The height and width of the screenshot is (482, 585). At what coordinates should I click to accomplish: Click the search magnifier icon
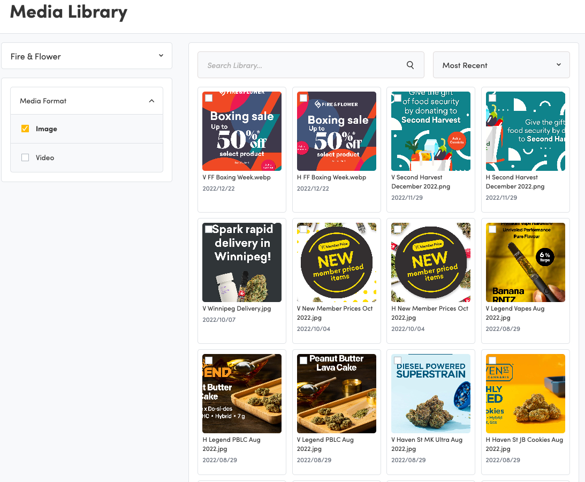coord(410,65)
